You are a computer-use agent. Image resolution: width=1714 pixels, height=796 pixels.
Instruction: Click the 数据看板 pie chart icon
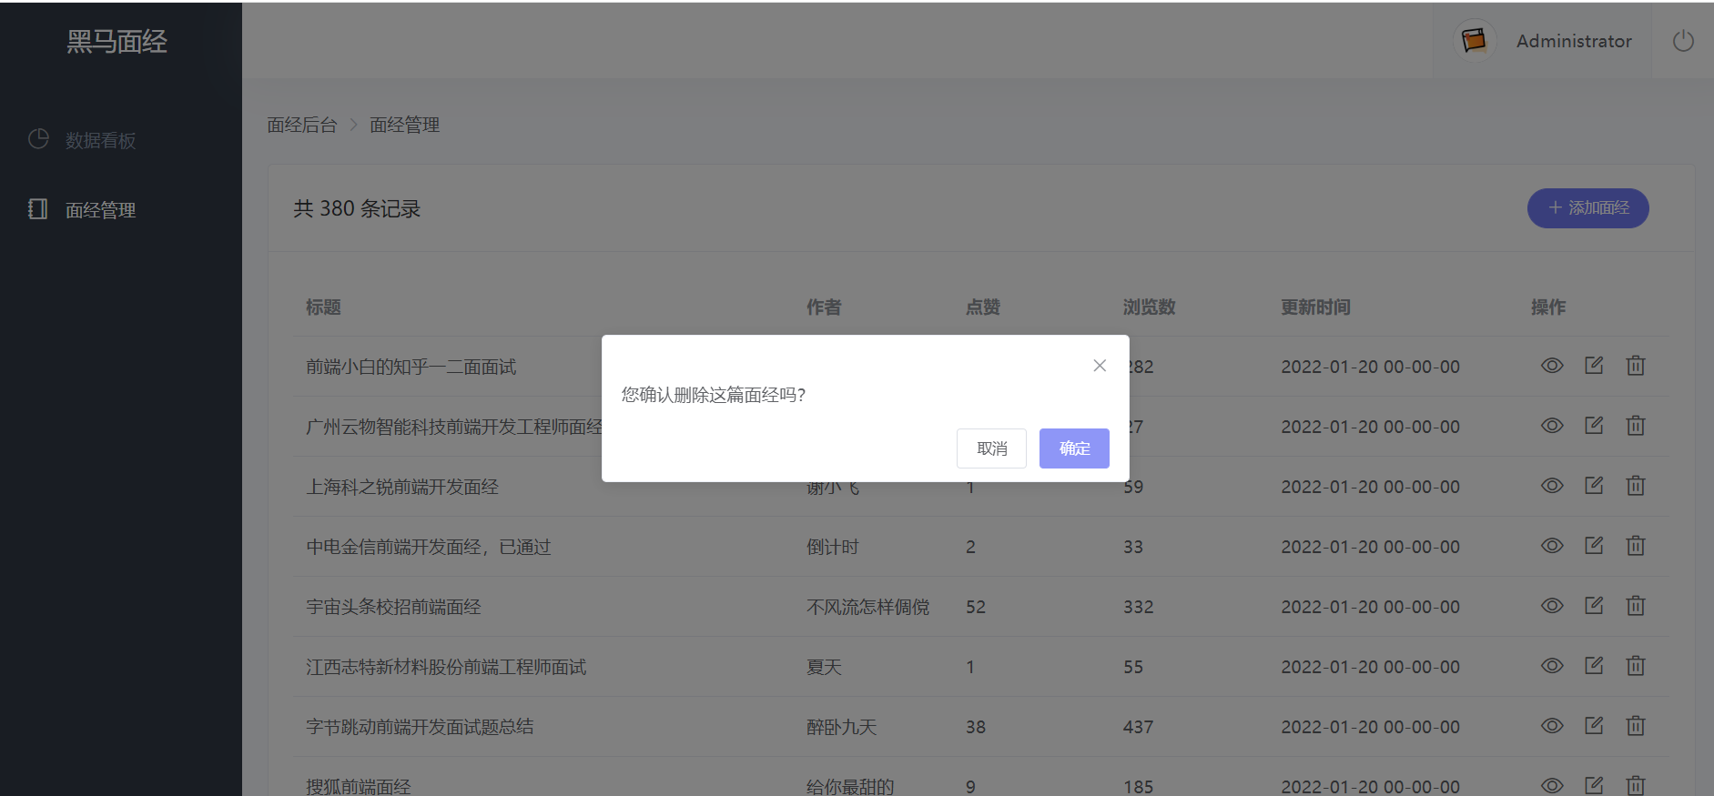pos(38,139)
